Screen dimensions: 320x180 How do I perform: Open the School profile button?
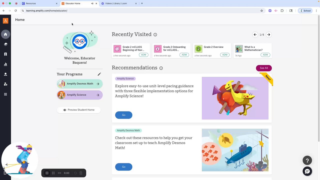click(x=305, y=11)
